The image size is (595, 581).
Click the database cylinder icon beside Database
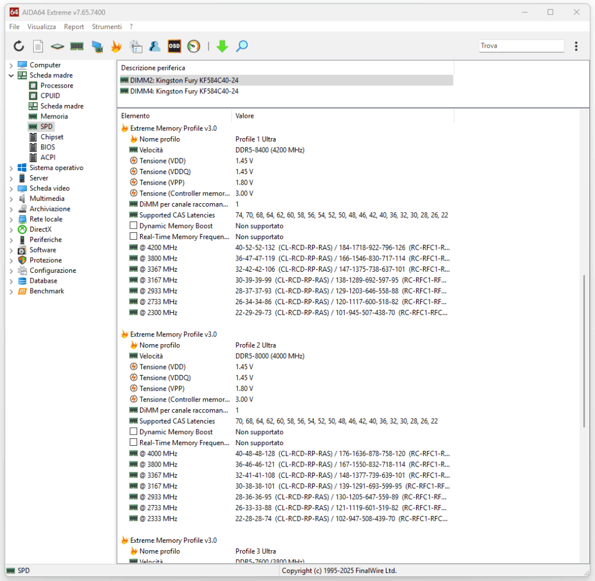23,281
